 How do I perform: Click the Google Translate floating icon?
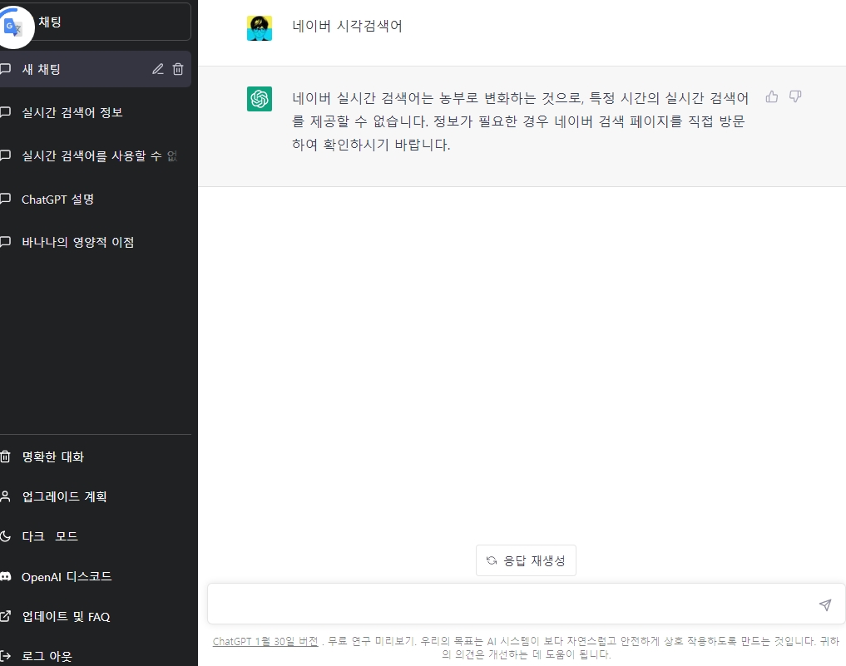(x=13, y=27)
